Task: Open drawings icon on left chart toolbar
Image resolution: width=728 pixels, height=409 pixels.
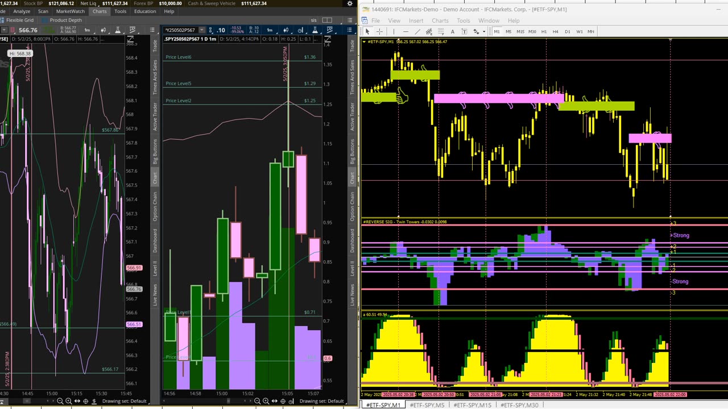Action: tap(132, 30)
